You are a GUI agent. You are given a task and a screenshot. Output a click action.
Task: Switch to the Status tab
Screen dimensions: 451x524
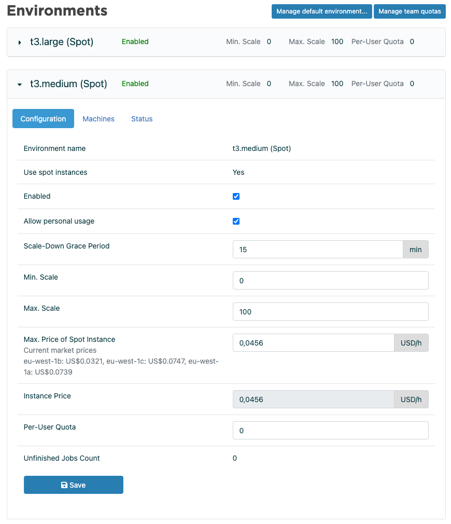coord(142,119)
